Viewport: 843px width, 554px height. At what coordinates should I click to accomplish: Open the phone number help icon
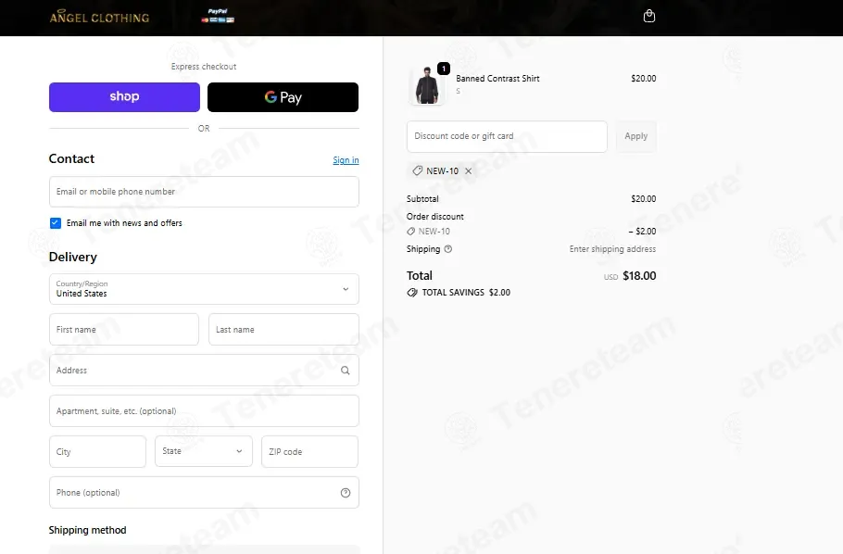point(346,493)
